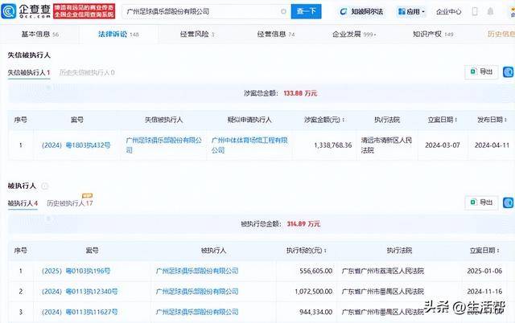Click the 企查查 logo icon
The height and width of the screenshot is (323, 515).
click(x=9, y=11)
